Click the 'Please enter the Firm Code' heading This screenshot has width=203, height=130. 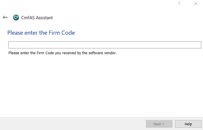(41, 33)
